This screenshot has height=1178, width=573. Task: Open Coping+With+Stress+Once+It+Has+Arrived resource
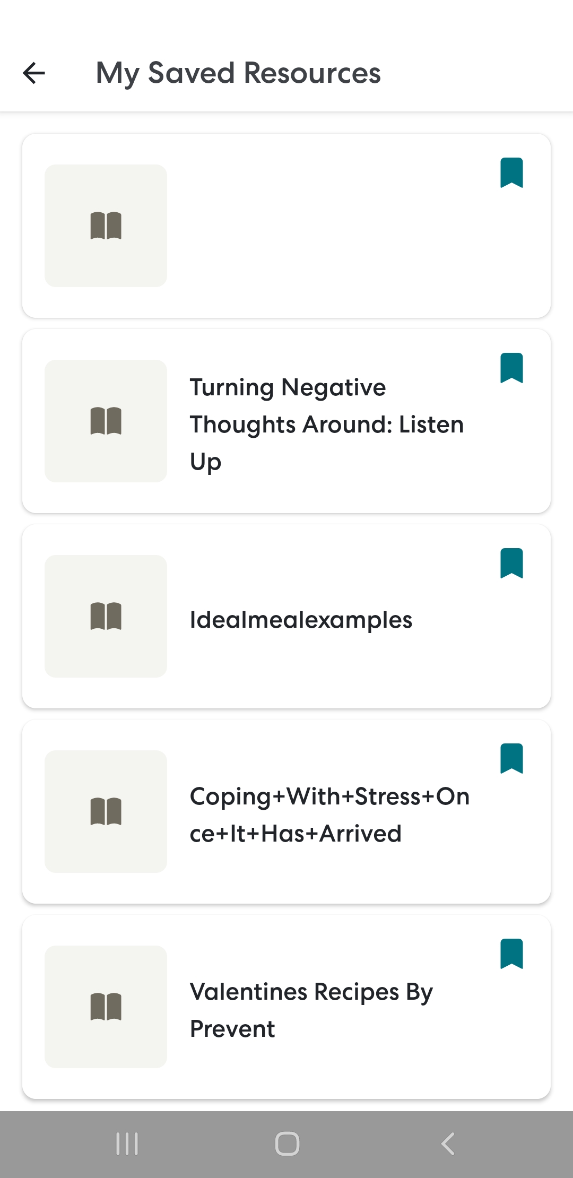click(329, 815)
